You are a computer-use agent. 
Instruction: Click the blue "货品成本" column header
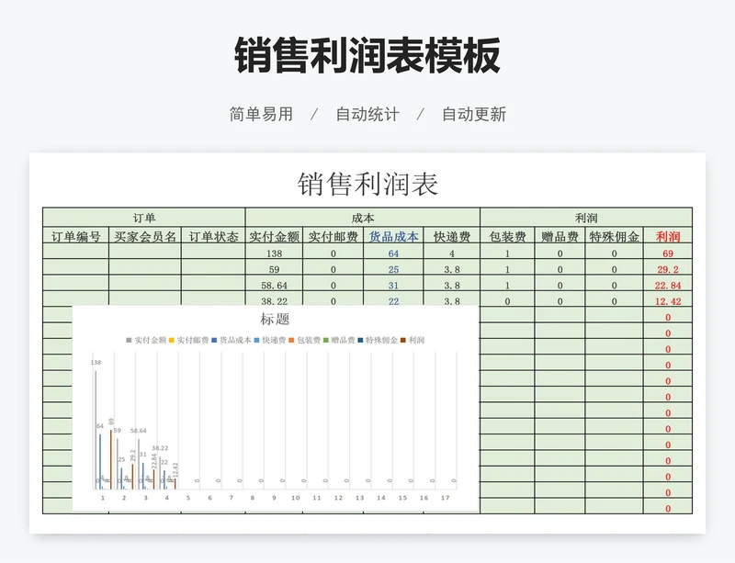point(393,236)
